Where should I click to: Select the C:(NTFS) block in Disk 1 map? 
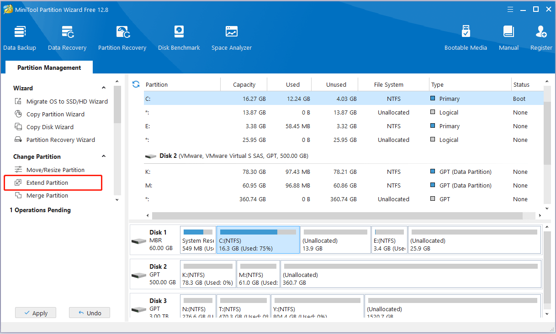tap(258, 240)
